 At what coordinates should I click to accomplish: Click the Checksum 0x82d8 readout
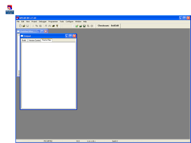(x=108, y=26)
